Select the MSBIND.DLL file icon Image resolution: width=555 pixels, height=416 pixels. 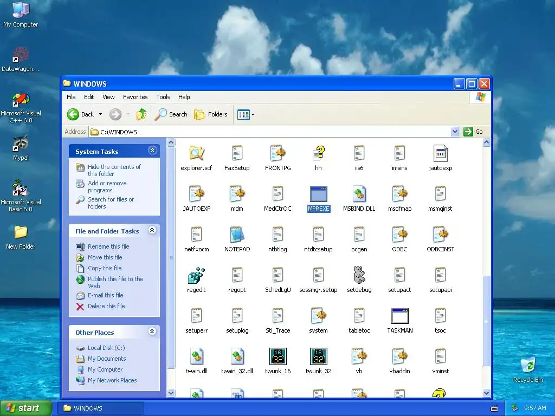(x=359, y=194)
